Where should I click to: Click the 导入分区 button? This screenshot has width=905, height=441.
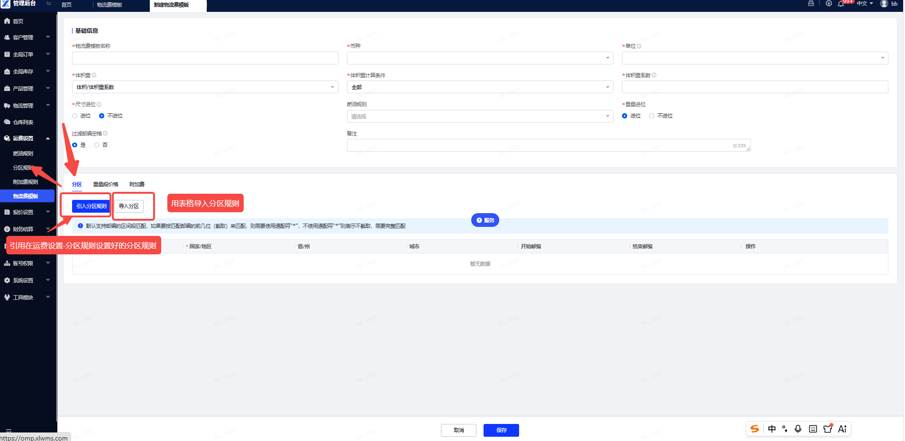point(129,206)
